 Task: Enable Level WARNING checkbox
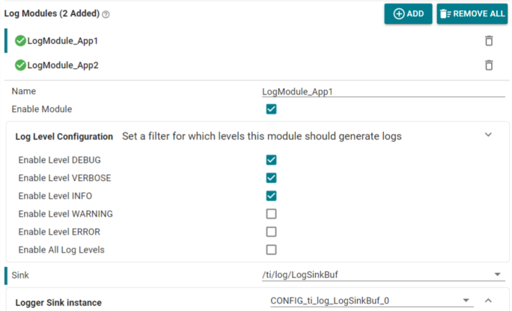(271, 214)
